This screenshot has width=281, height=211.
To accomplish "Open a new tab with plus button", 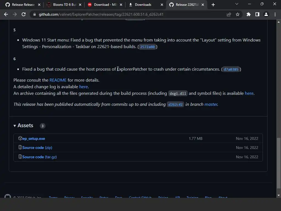I will pos(213,5).
